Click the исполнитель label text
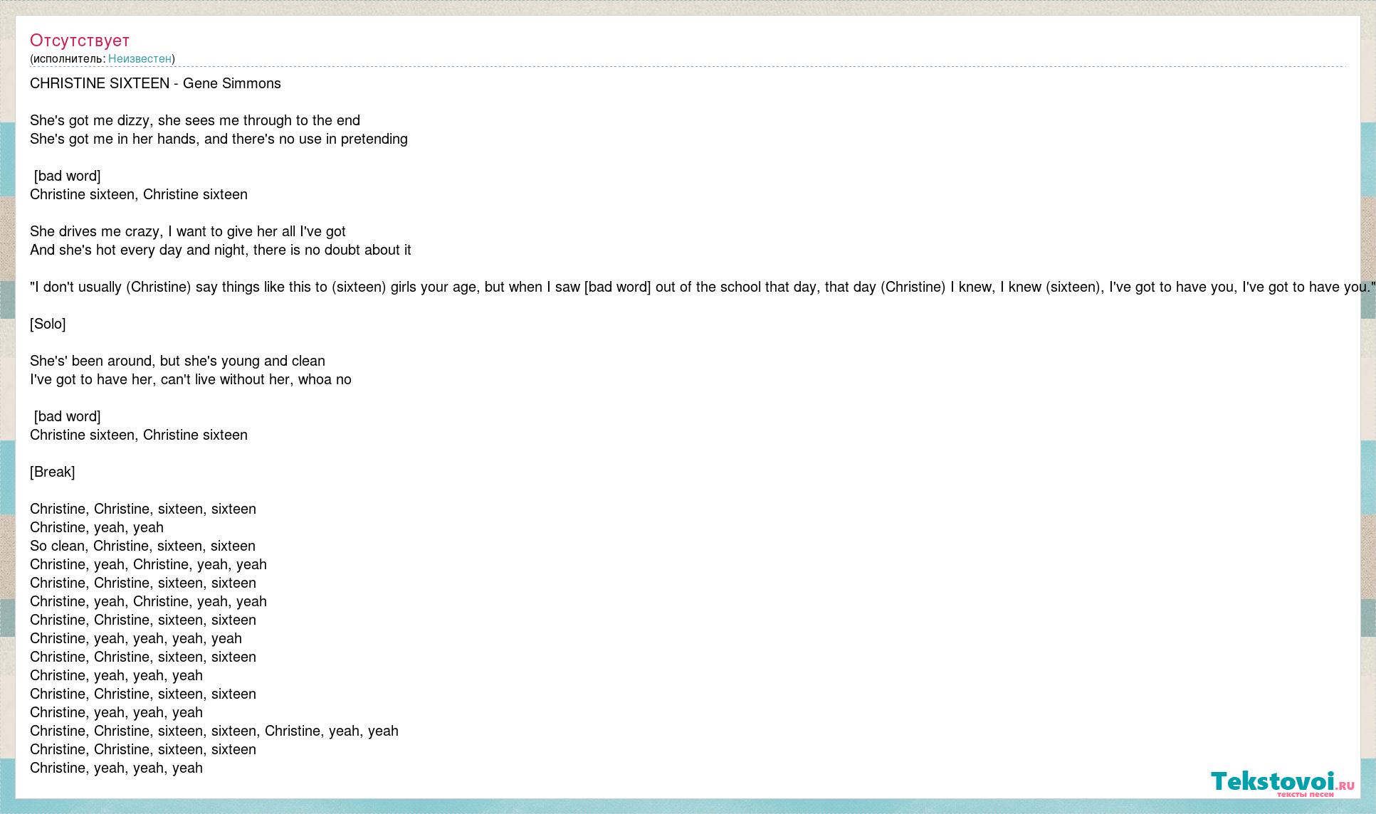This screenshot has width=1376, height=814. click(x=69, y=59)
